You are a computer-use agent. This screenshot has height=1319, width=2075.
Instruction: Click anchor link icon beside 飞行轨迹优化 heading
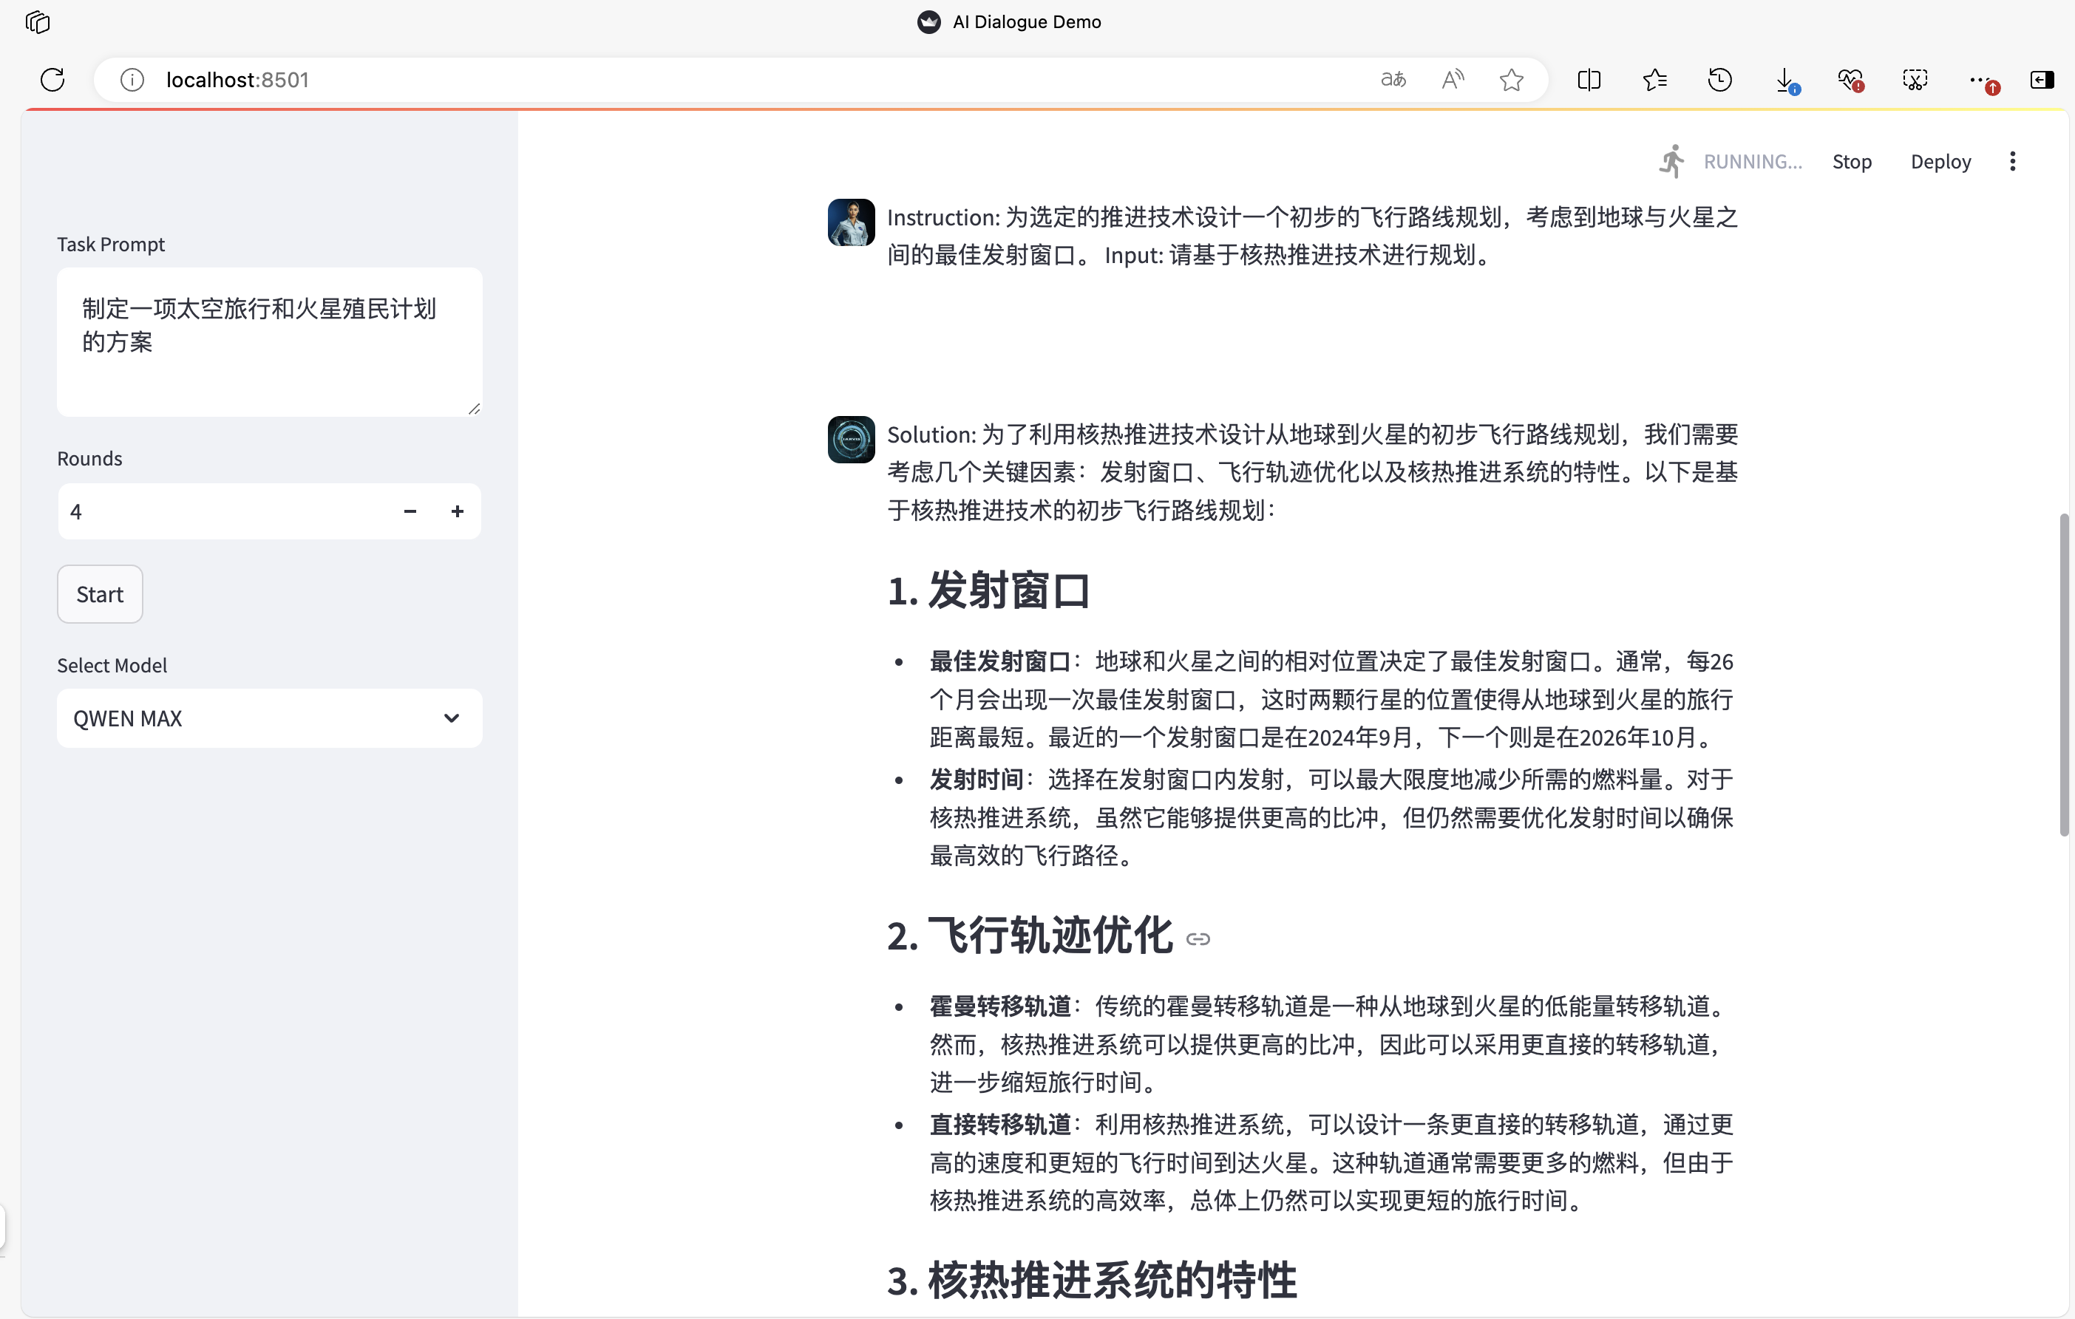pyautogui.click(x=1198, y=939)
